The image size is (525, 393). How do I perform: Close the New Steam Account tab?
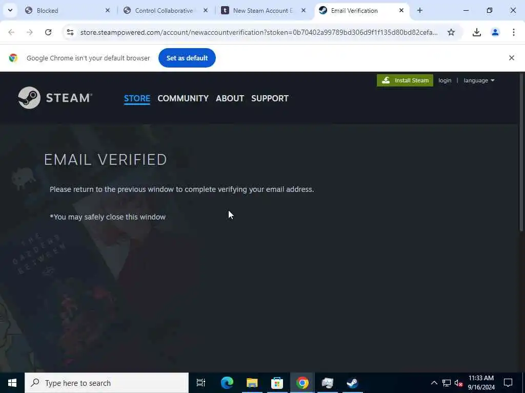click(x=304, y=10)
